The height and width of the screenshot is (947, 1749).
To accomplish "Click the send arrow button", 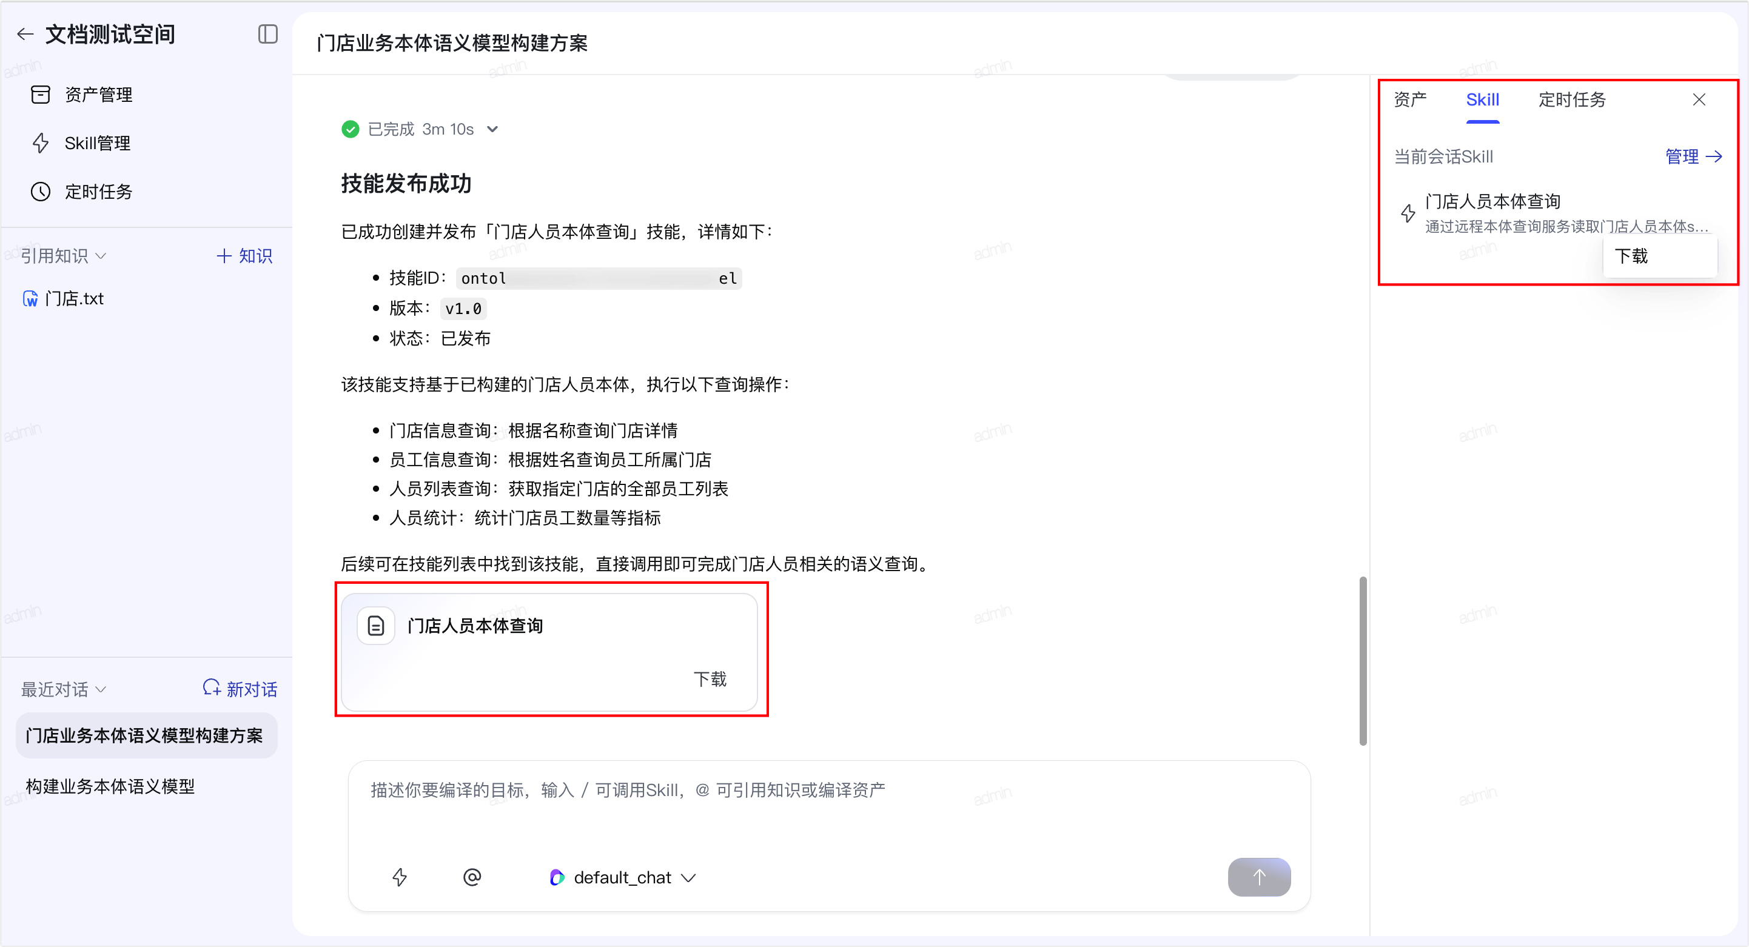I will [x=1259, y=877].
